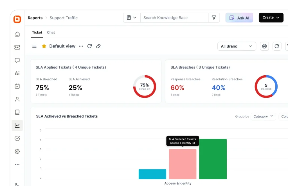Click the '3 Tickets' label under SLA Breached
The image size is (288, 186).
click(x=41, y=95)
